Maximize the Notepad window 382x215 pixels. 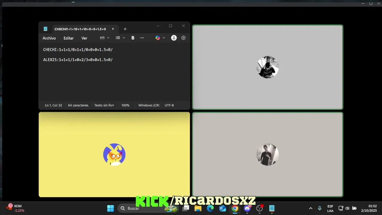[170, 26]
